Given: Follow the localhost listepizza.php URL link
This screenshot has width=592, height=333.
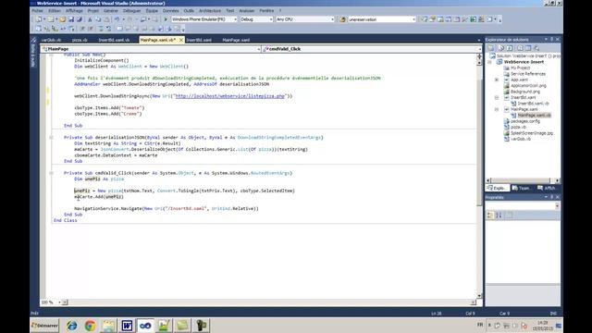Looking at the screenshot, I should (230, 96).
